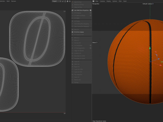Click the down arrow icon beside Project dropdown

point(70,1)
